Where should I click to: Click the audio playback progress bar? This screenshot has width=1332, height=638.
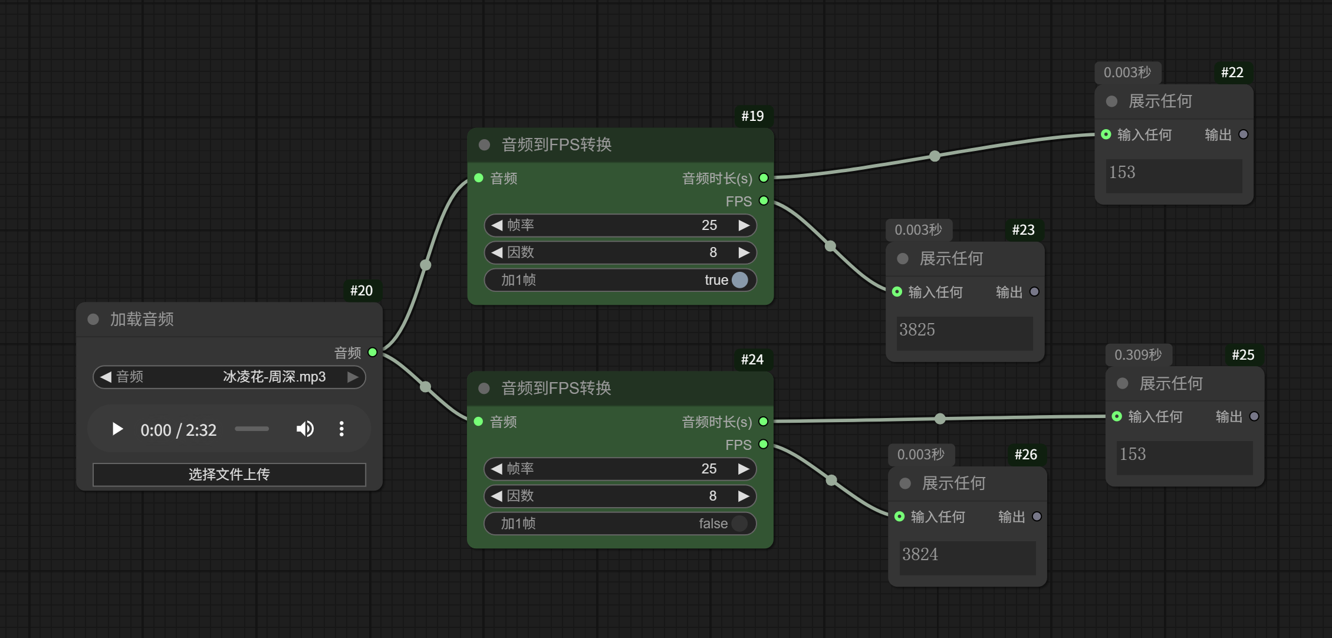coord(252,429)
